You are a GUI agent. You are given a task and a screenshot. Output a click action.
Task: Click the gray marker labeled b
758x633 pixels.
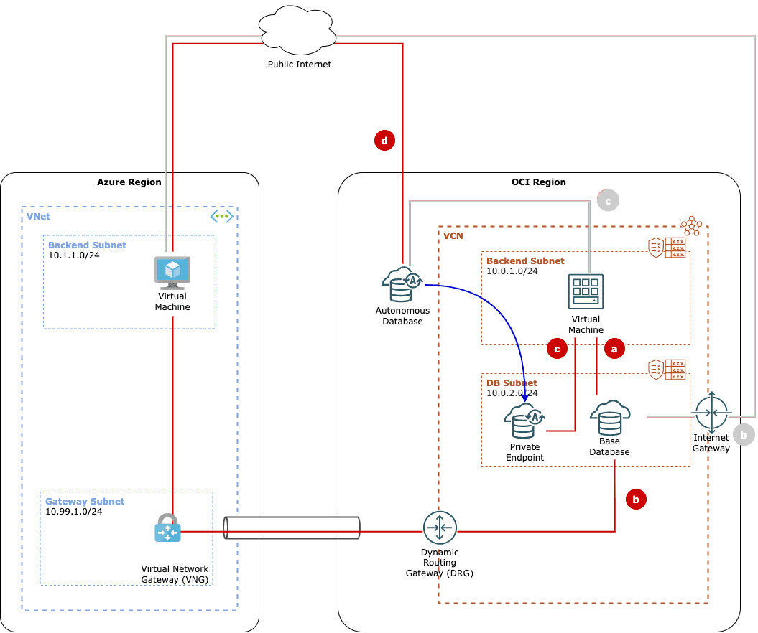(744, 434)
